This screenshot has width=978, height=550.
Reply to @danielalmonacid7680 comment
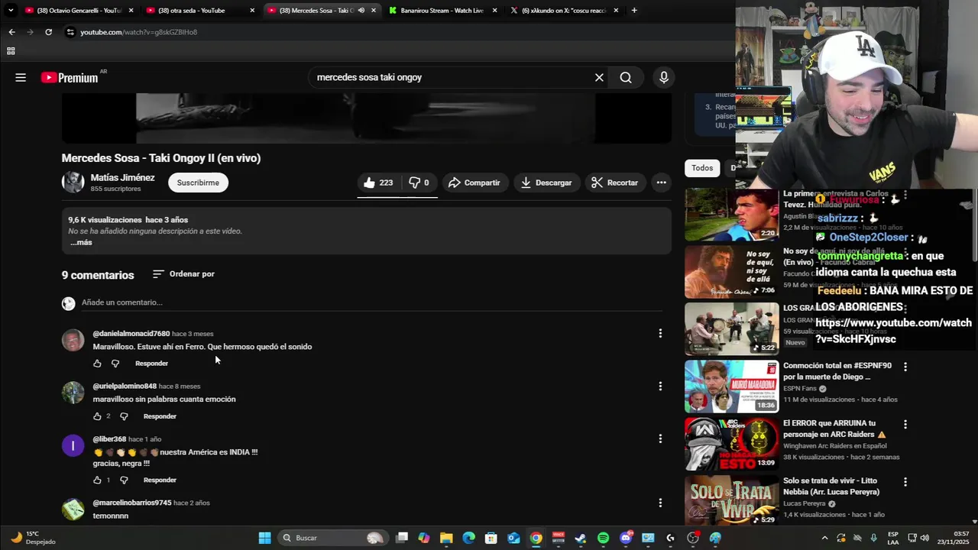pyautogui.click(x=151, y=364)
